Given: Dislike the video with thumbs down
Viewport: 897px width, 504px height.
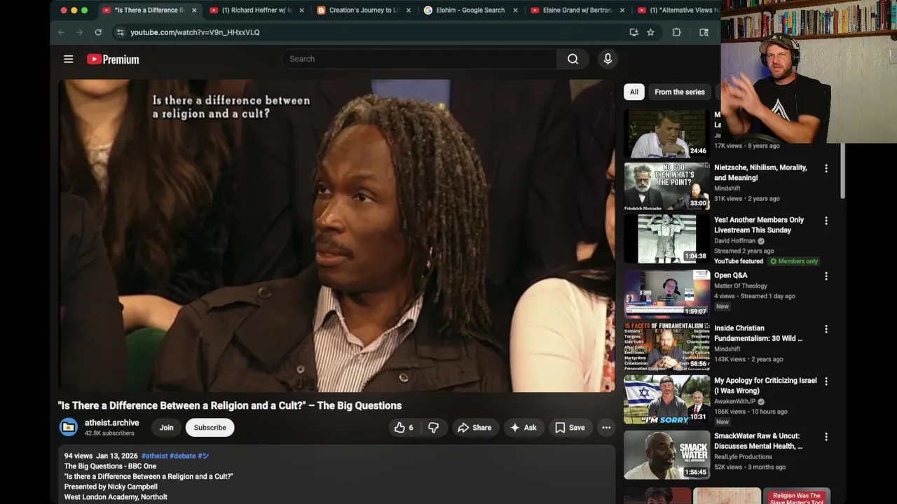Looking at the screenshot, I should [434, 428].
